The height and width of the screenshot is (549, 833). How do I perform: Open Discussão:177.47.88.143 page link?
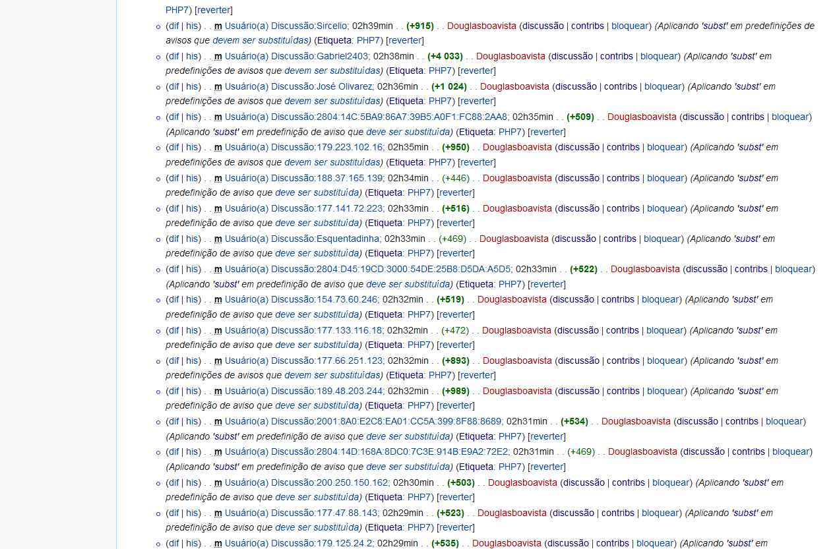[302, 513]
